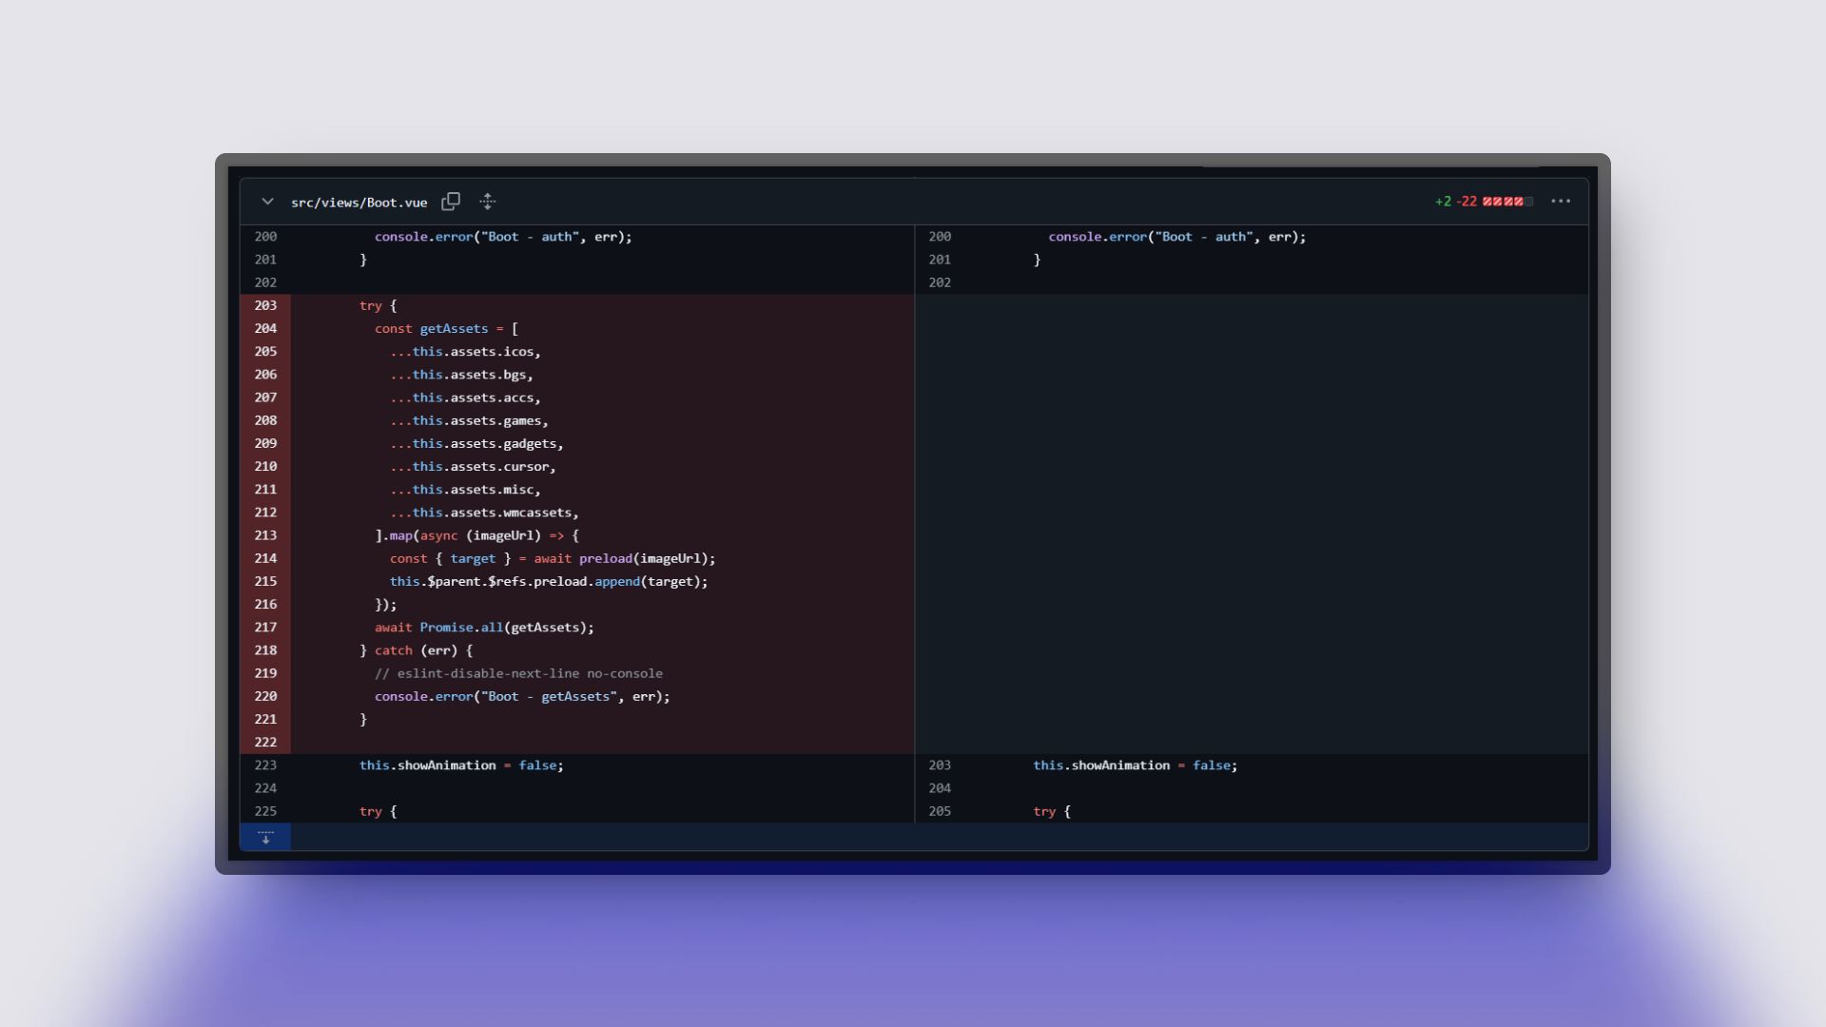This screenshot has width=1826, height=1027.
Task: Click line number 217 with Promise.all
Action: (266, 627)
